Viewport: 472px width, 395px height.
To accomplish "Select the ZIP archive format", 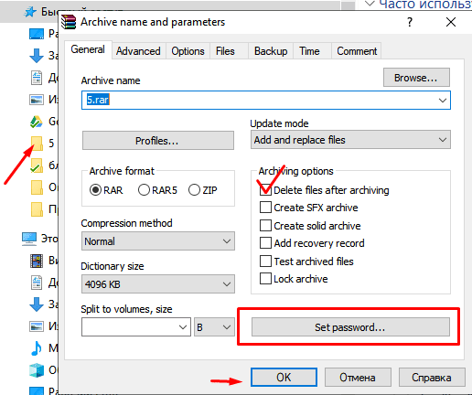I will (x=194, y=190).
